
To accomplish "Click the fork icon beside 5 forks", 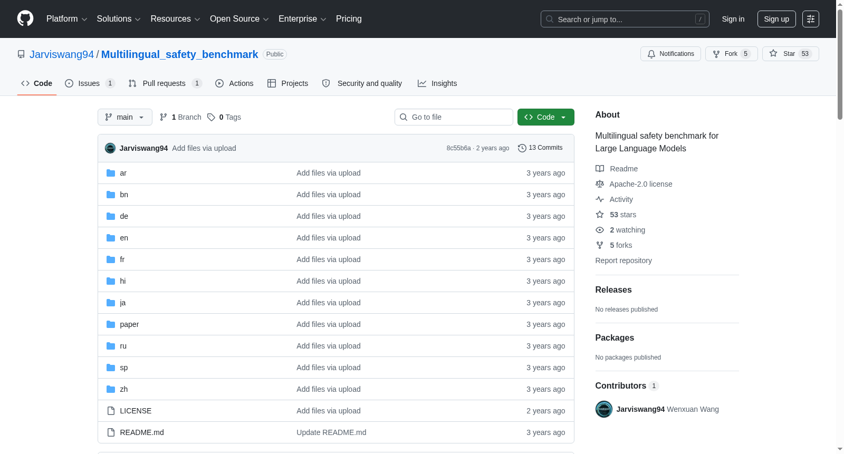I will click(600, 245).
